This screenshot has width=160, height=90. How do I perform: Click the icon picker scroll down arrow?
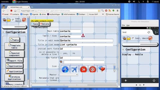(114, 71)
